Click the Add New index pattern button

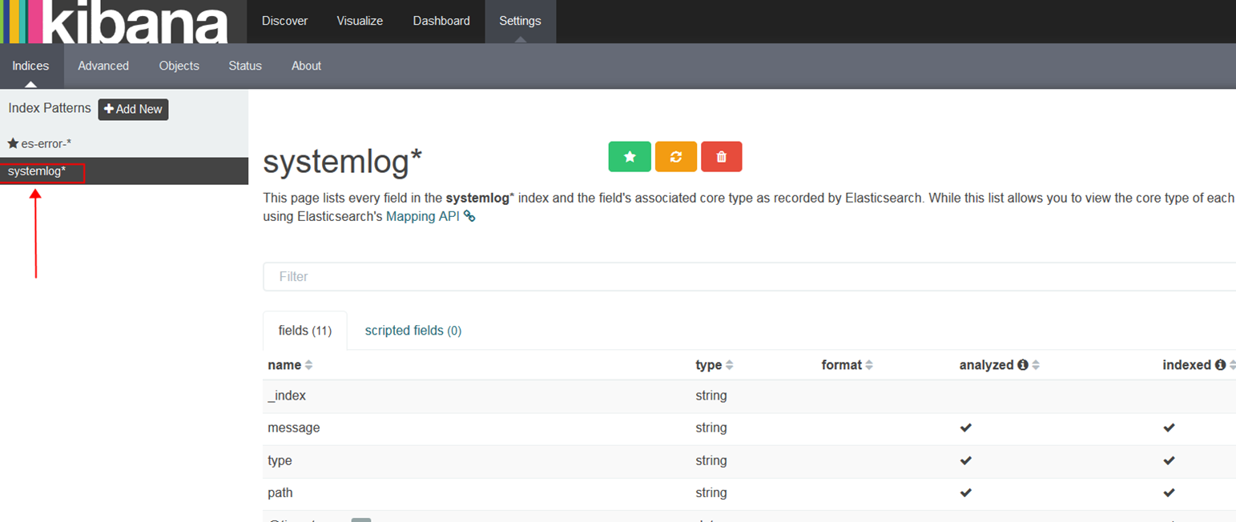pyautogui.click(x=133, y=109)
